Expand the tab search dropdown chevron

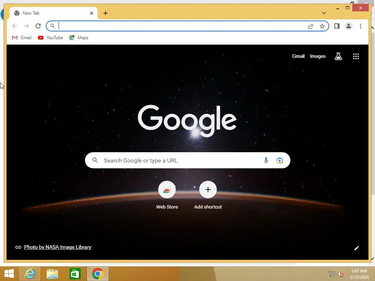(324, 13)
